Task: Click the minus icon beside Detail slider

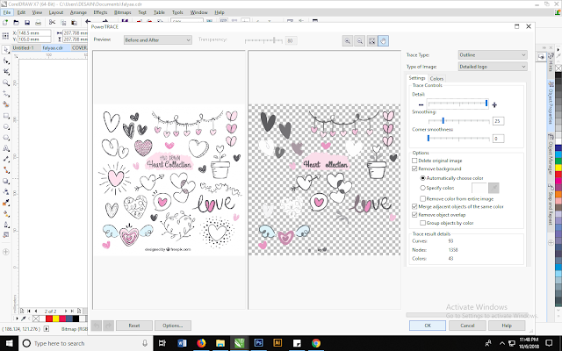Action: [421, 104]
